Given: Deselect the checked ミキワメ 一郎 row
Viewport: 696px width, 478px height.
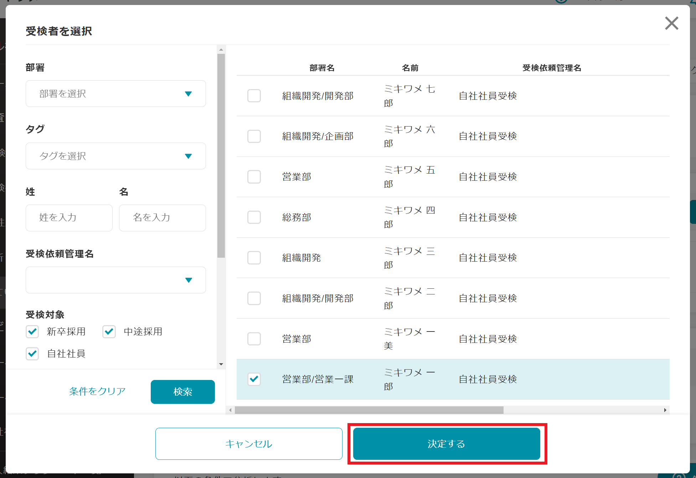Looking at the screenshot, I should pyautogui.click(x=254, y=379).
